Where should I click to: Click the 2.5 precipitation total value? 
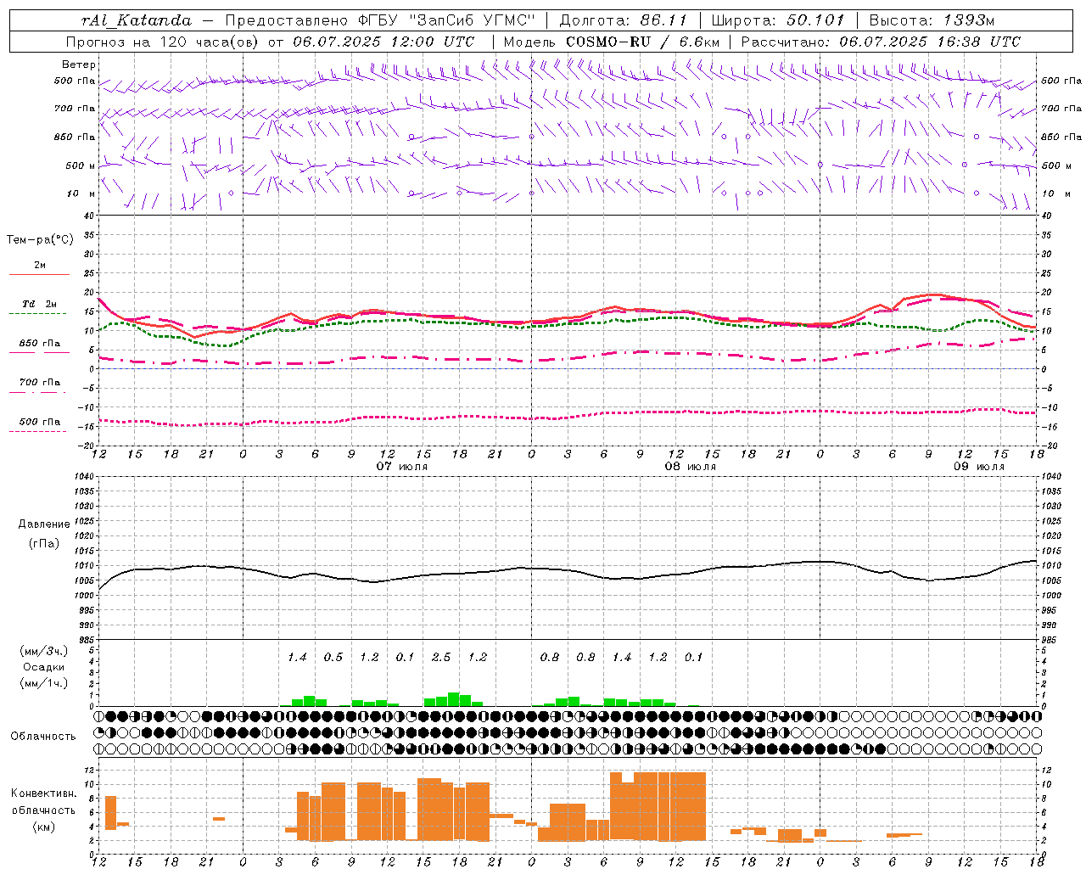(441, 657)
